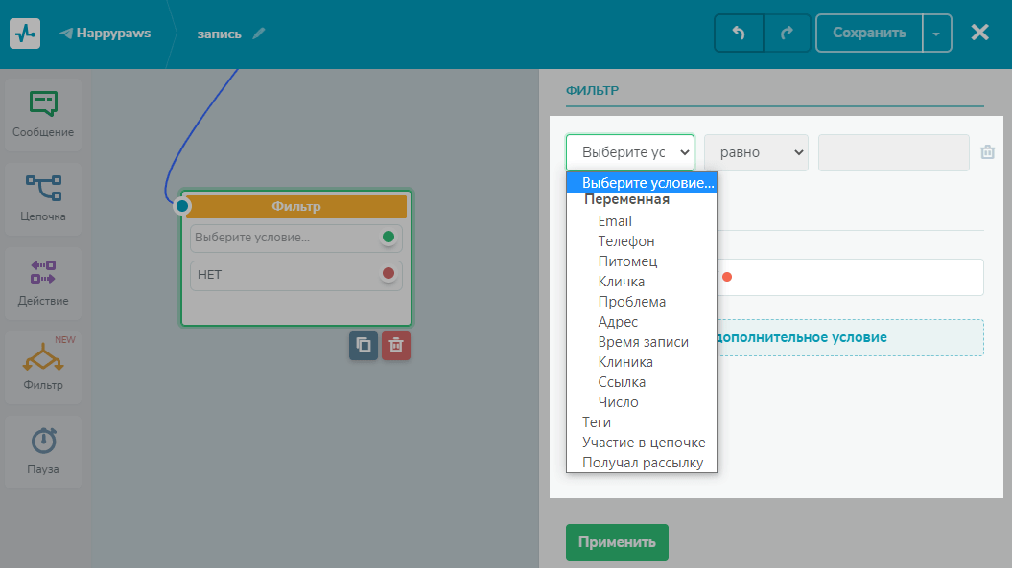The width and height of the screenshot is (1012, 568).
Task: Click the ФИЛЬТР panel heading
Action: point(593,90)
